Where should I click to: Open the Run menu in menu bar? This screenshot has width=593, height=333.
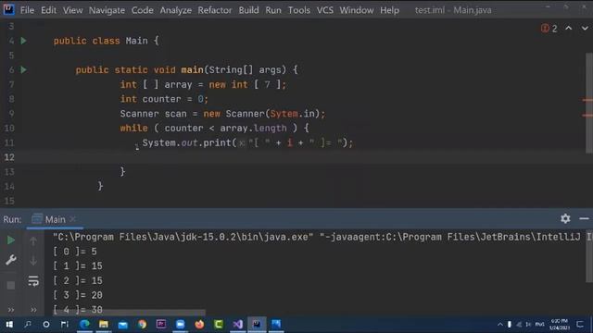tap(273, 10)
